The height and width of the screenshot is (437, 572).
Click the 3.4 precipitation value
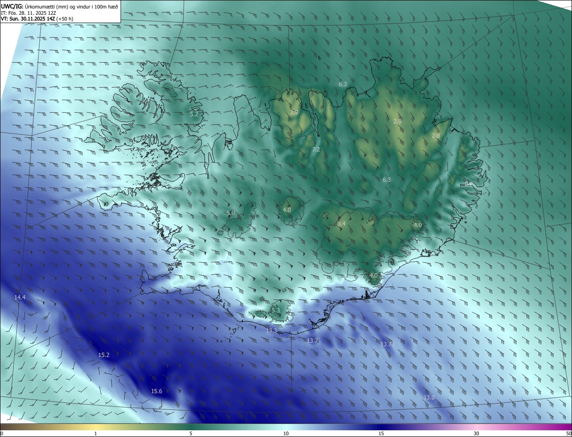[x=341, y=223]
